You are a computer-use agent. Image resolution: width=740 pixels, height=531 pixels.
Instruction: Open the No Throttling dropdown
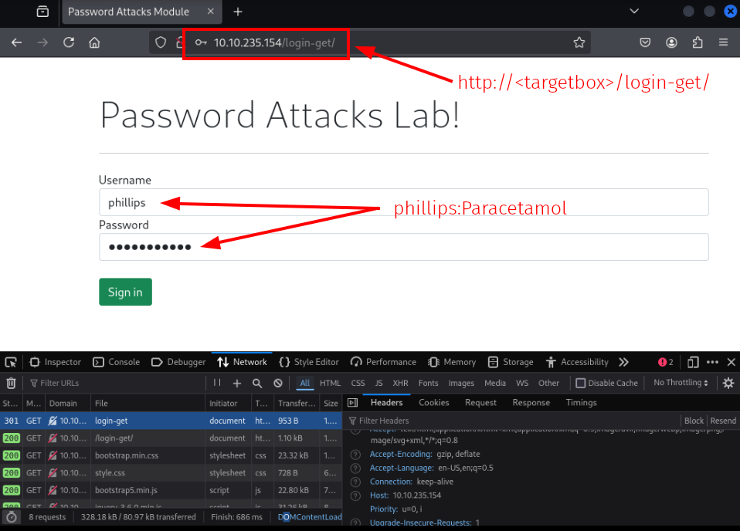tap(681, 383)
